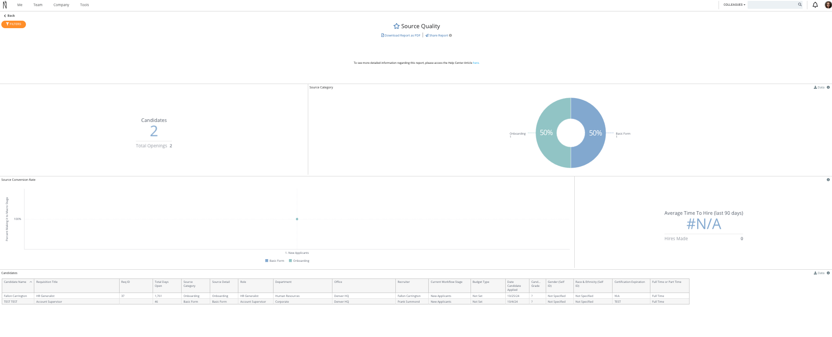The height and width of the screenshot is (337, 832).
Task: Open the Team menu
Action: click(x=38, y=5)
